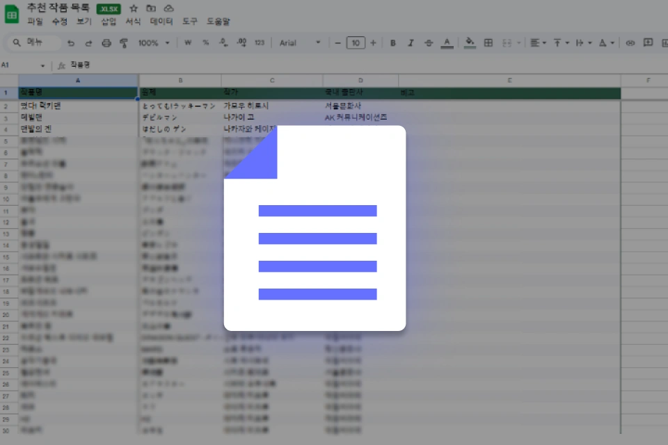Select the cell 맨발의 겐
Screen dimensions: 668x445
78,129
